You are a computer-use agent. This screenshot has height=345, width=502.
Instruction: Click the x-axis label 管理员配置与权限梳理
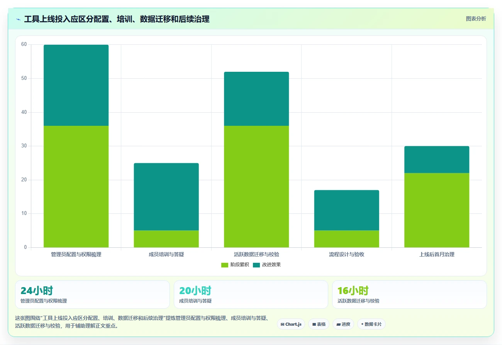(x=76, y=254)
